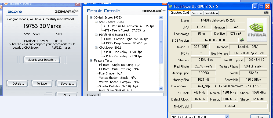273x118 pixels.
Task: Click the Pixel Fillrate field 23.7 GPixel/s
Action: tap(203, 66)
